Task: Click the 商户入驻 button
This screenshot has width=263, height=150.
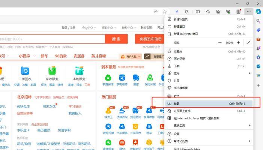Action: click(130, 57)
